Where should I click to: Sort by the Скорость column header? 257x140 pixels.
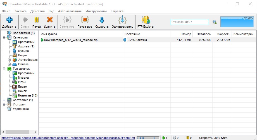[x=222, y=34]
